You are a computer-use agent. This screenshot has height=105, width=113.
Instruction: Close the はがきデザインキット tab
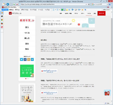click(x=19, y=7)
